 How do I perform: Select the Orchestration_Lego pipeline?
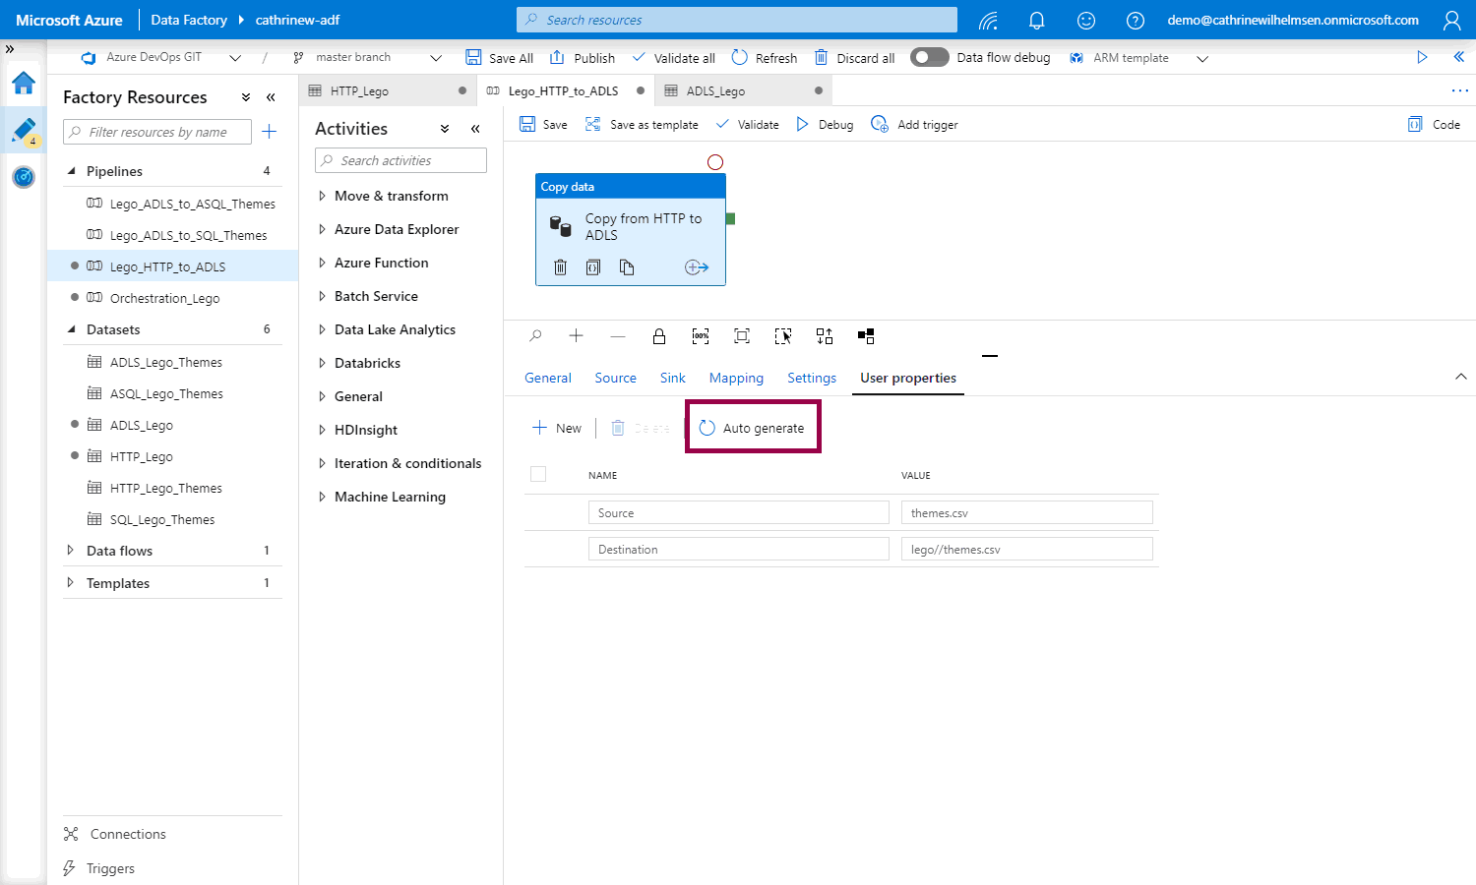(x=164, y=298)
